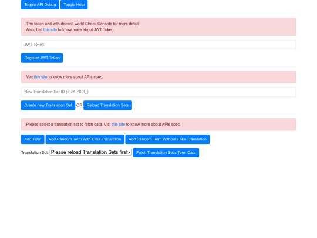Screen dimensions: 317x238
Task: Click Reload Translation Sets button
Action: (107, 105)
